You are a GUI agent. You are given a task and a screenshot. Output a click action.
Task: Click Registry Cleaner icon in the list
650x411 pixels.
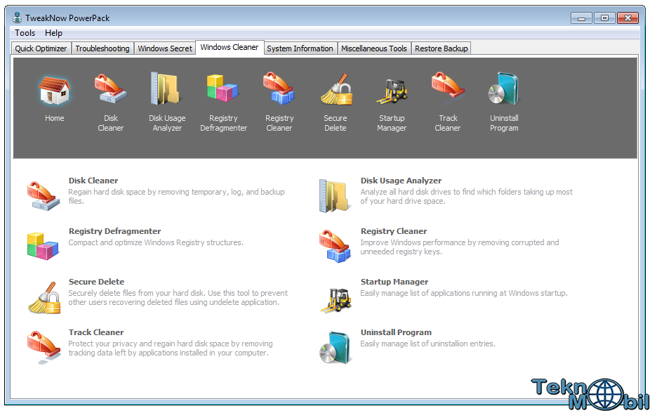click(x=335, y=247)
